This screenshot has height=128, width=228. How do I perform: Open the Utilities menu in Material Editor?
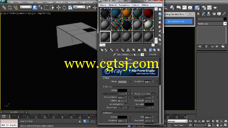click(145, 5)
